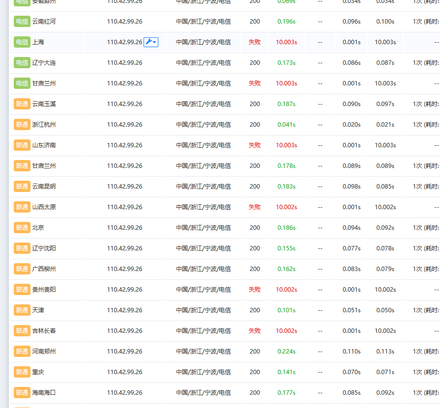Select the IP address in 重庆 row

tap(124, 372)
